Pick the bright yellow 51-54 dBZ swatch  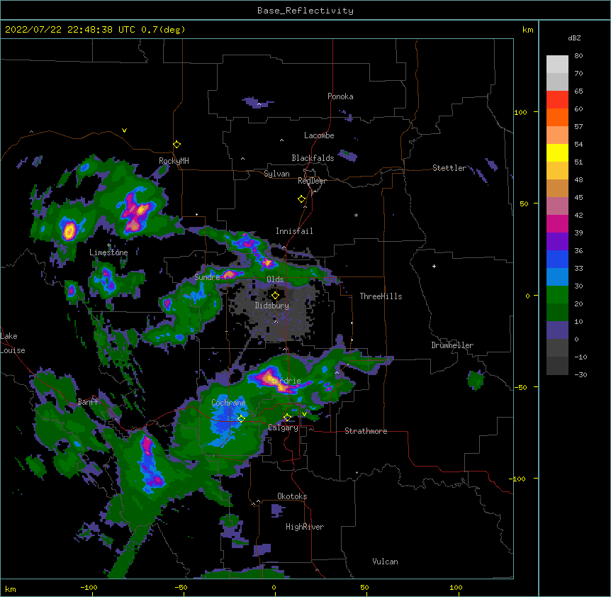(x=557, y=152)
